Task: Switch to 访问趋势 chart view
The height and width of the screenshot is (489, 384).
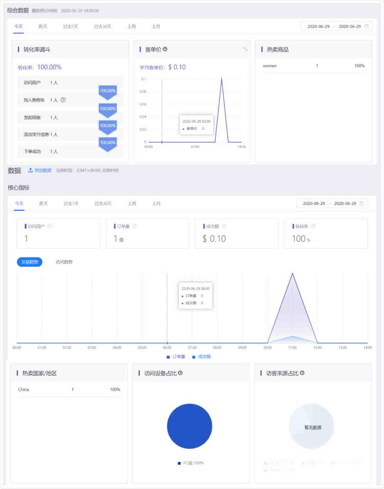Action: (x=64, y=262)
